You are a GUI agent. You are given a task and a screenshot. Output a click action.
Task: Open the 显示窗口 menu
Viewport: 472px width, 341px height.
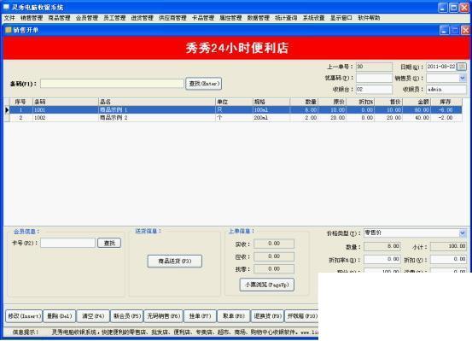(341, 18)
